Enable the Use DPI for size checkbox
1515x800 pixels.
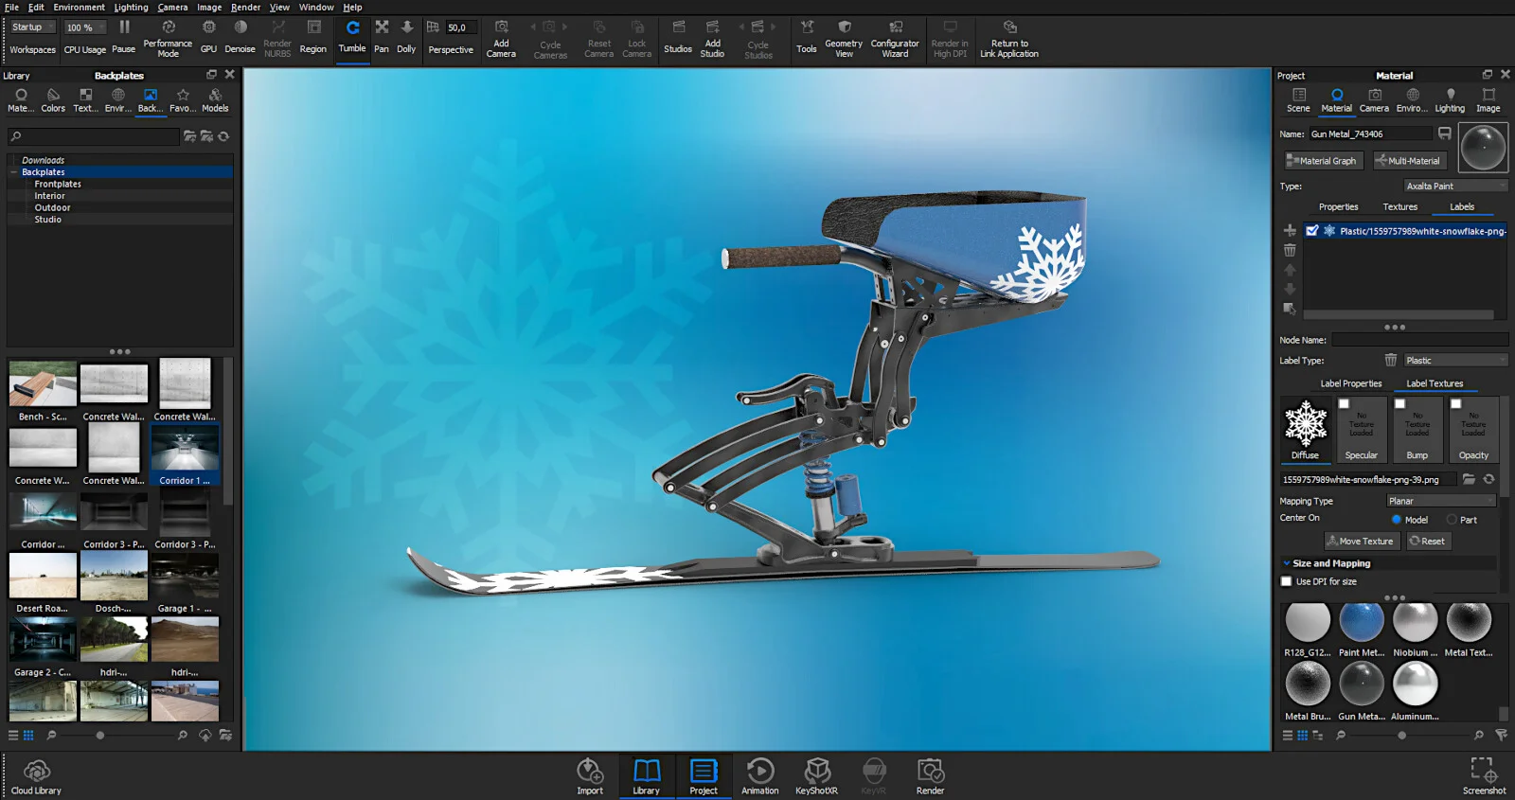(1286, 582)
